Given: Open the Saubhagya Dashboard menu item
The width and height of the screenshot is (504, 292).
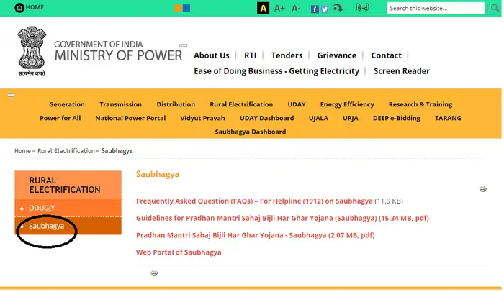Looking at the screenshot, I should point(252,132).
